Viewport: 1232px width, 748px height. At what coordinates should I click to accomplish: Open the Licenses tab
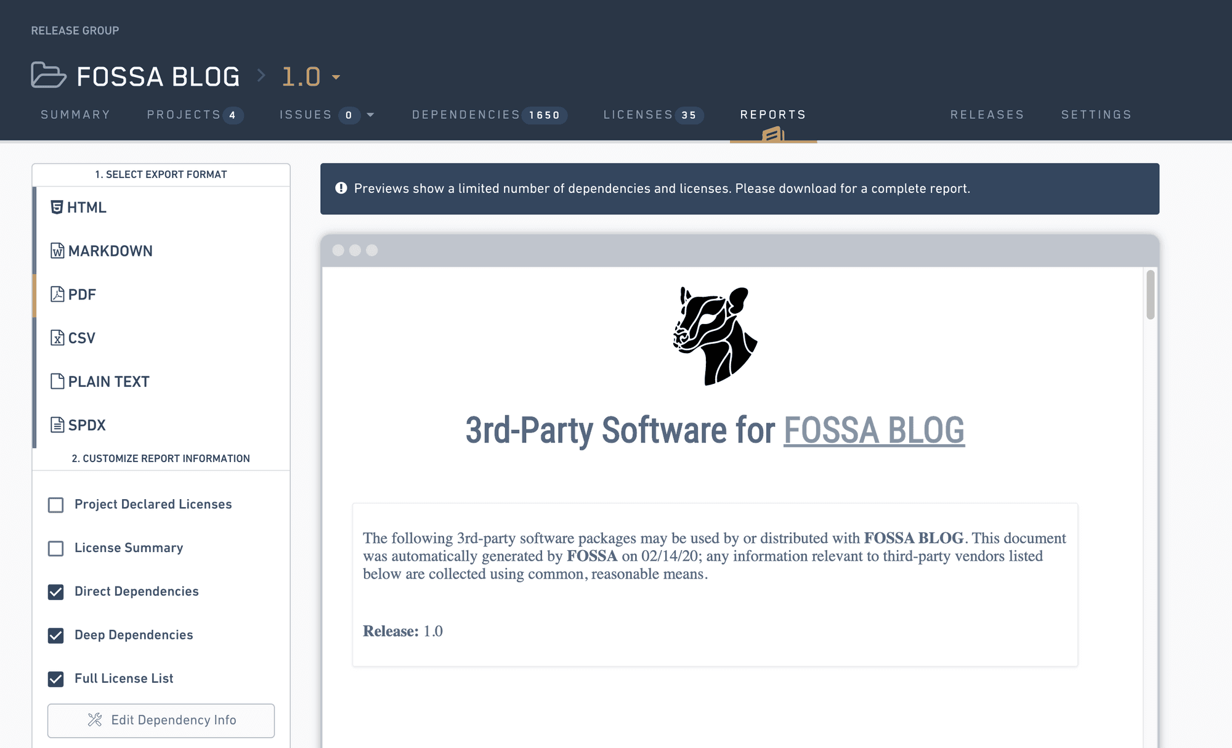pos(638,115)
